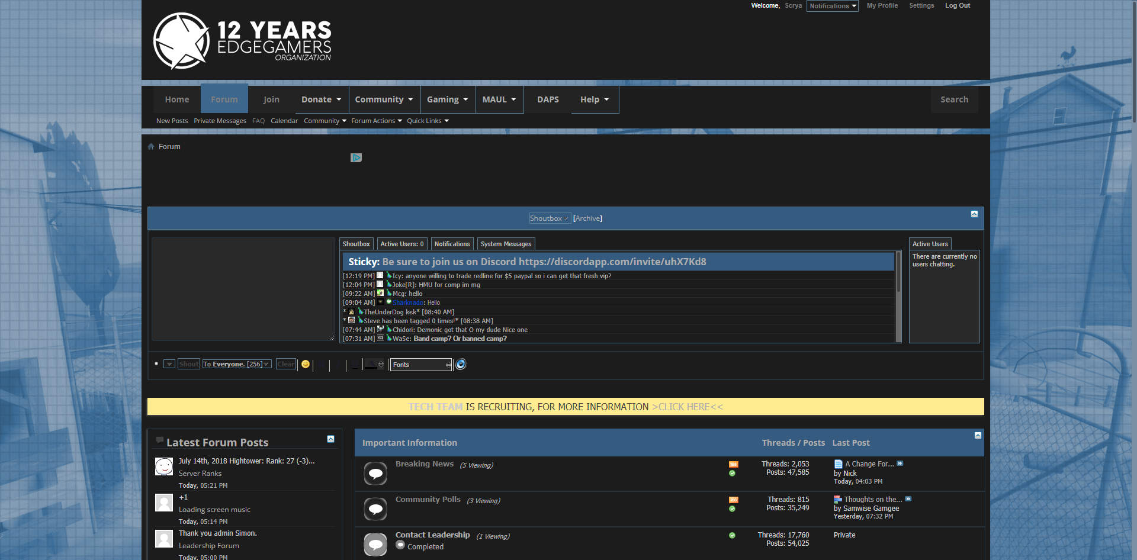Open the Fonts selector in the shoutbox
This screenshot has width=1137, height=560.
point(420,365)
